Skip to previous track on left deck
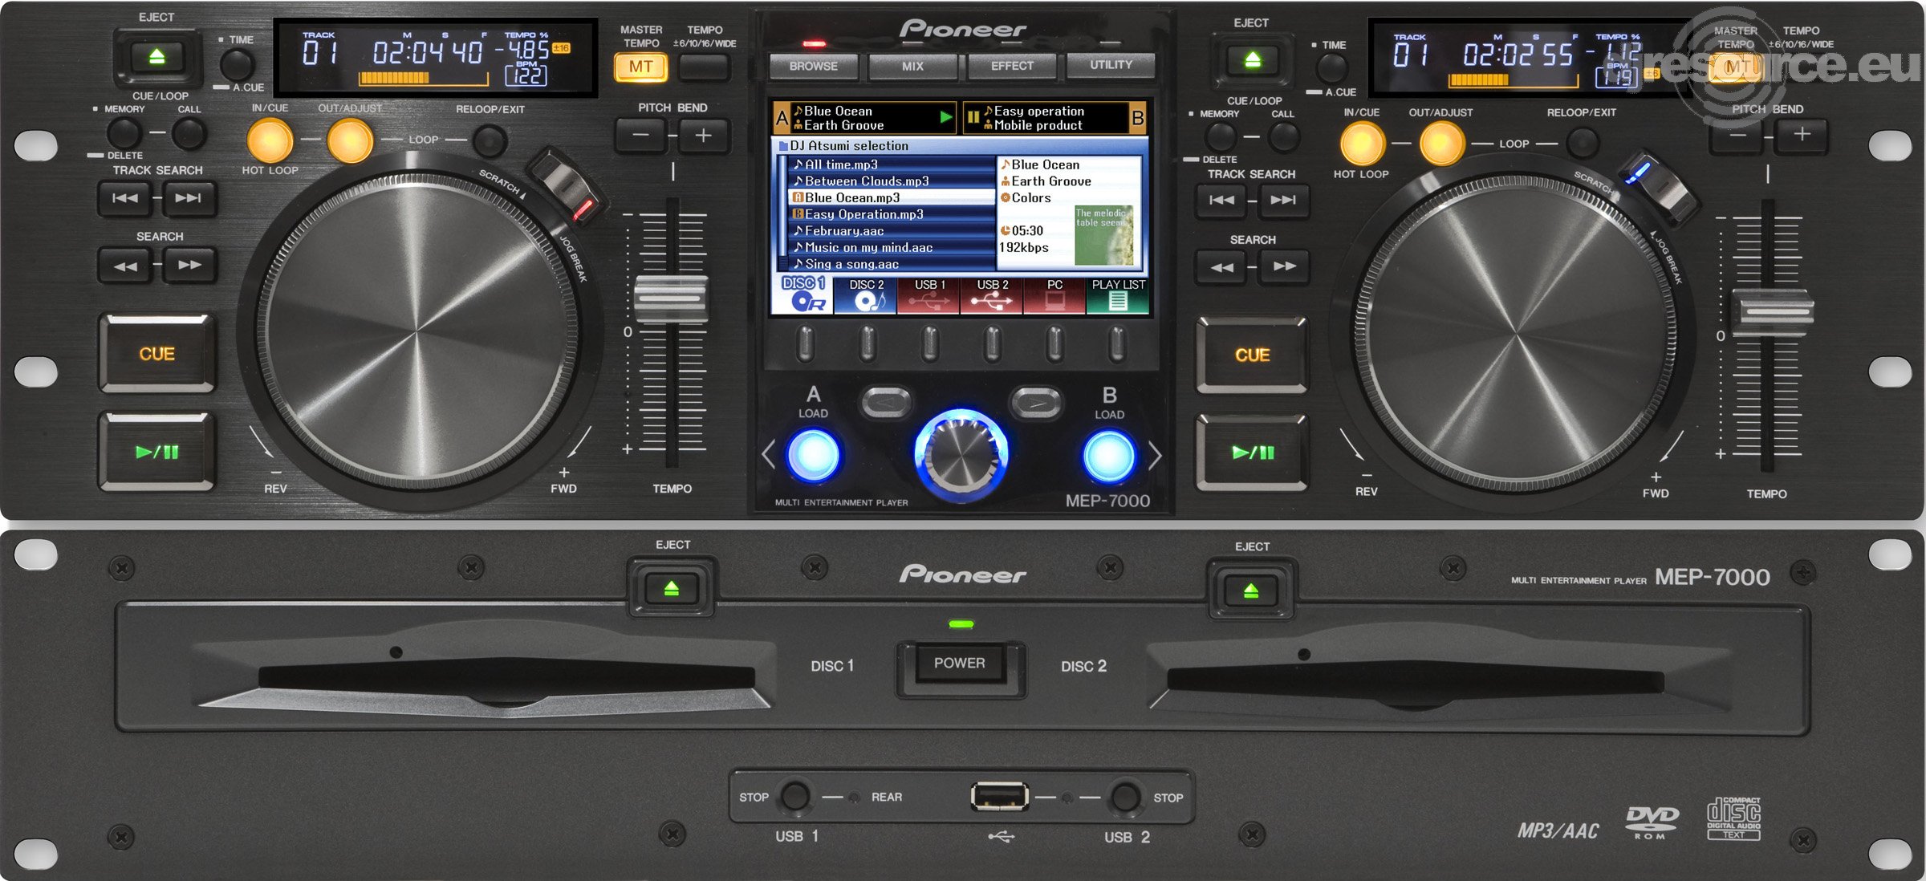1926x881 pixels. pos(124,198)
